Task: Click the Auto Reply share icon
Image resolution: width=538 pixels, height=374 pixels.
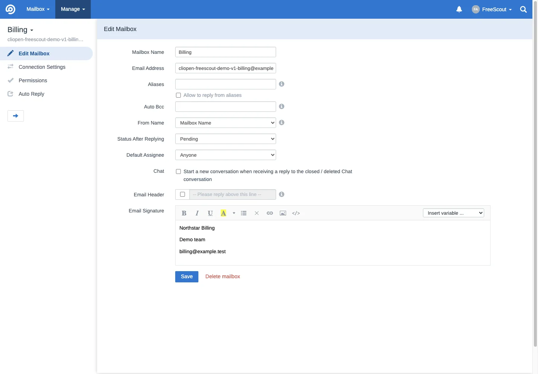Action: tap(10, 93)
